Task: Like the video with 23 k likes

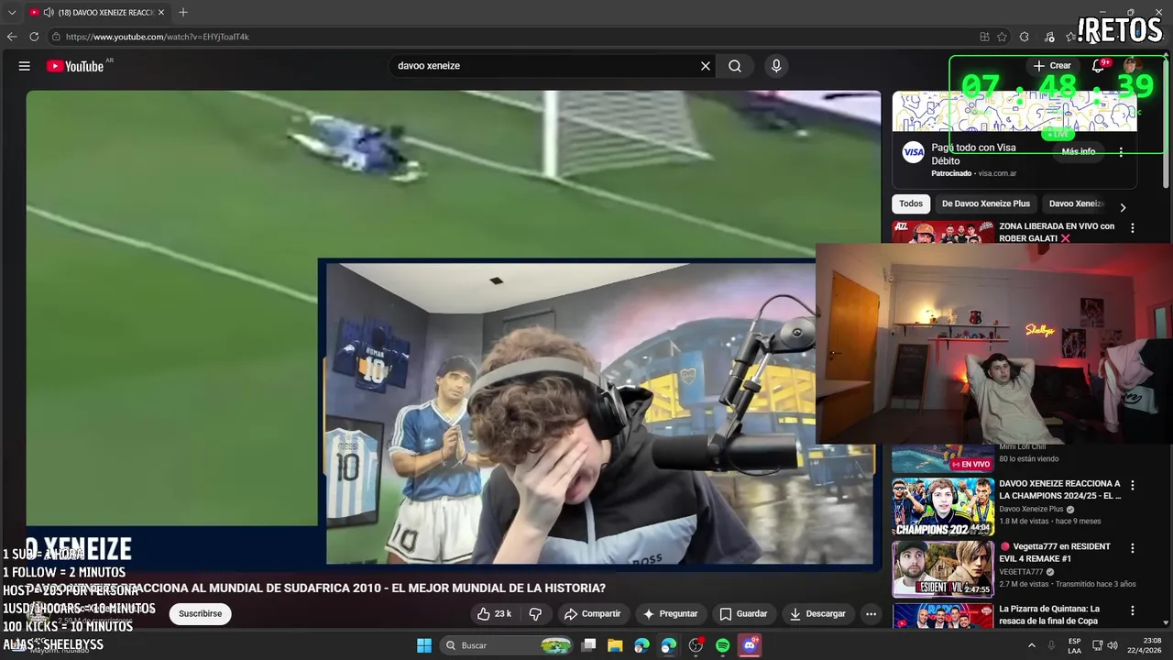Action: [494, 614]
